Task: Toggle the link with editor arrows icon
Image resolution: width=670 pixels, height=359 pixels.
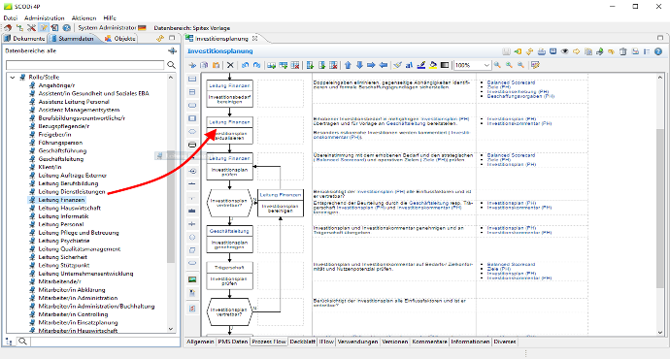Action: pyautogui.click(x=160, y=39)
